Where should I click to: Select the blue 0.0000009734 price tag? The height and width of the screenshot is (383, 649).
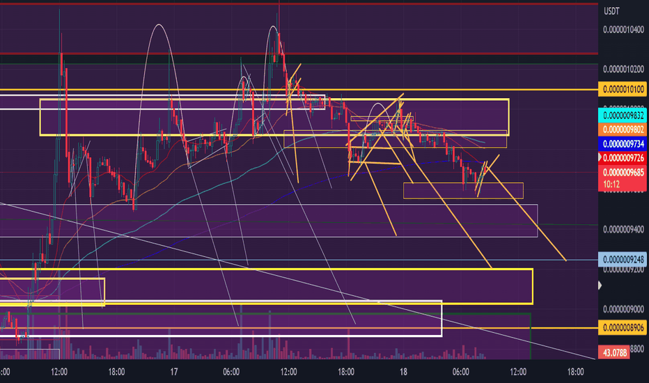point(623,143)
